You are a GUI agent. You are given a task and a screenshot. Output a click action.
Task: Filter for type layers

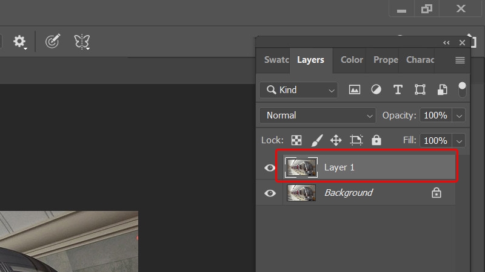(x=398, y=89)
